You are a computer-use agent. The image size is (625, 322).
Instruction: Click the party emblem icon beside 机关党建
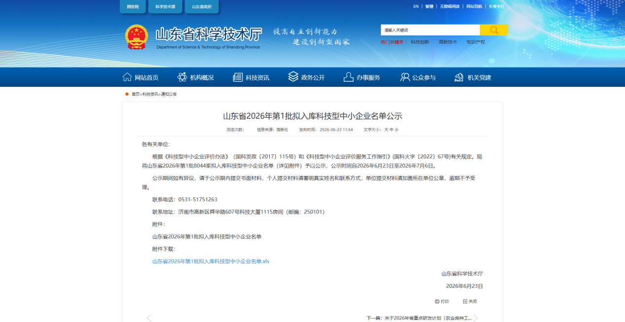pyautogui.click(x=459, y=77)
